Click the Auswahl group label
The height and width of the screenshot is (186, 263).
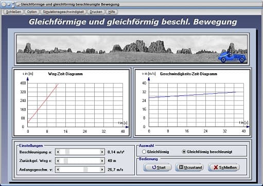(146, 146)
